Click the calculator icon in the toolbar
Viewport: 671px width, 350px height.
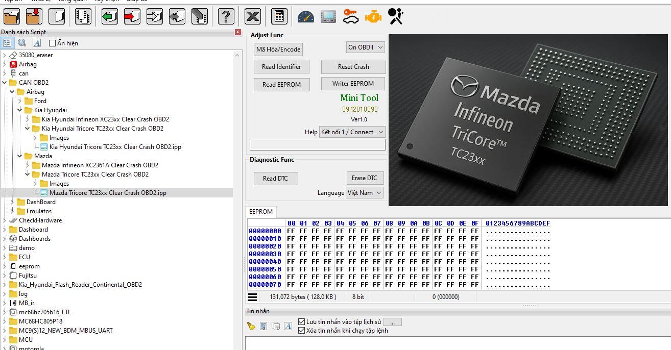pos(279,16)
